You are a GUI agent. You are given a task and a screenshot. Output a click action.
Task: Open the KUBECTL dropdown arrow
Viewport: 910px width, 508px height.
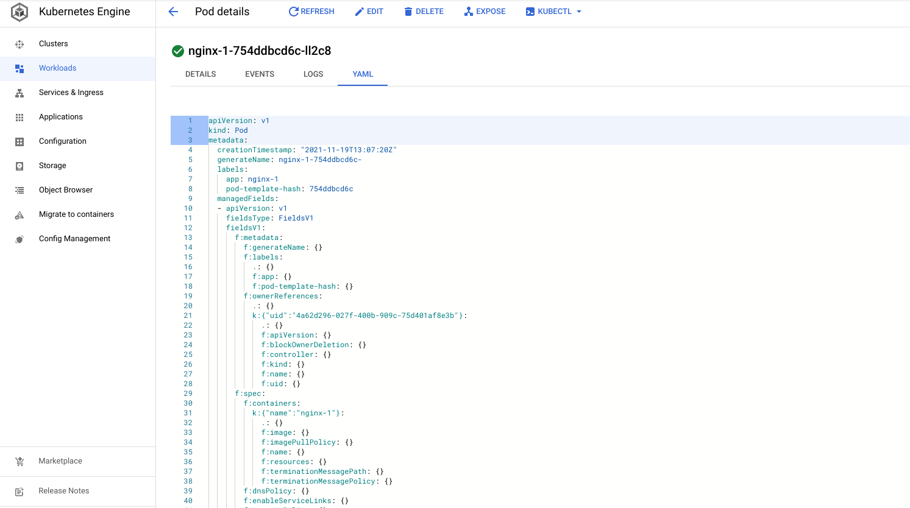tap(579, 12)
